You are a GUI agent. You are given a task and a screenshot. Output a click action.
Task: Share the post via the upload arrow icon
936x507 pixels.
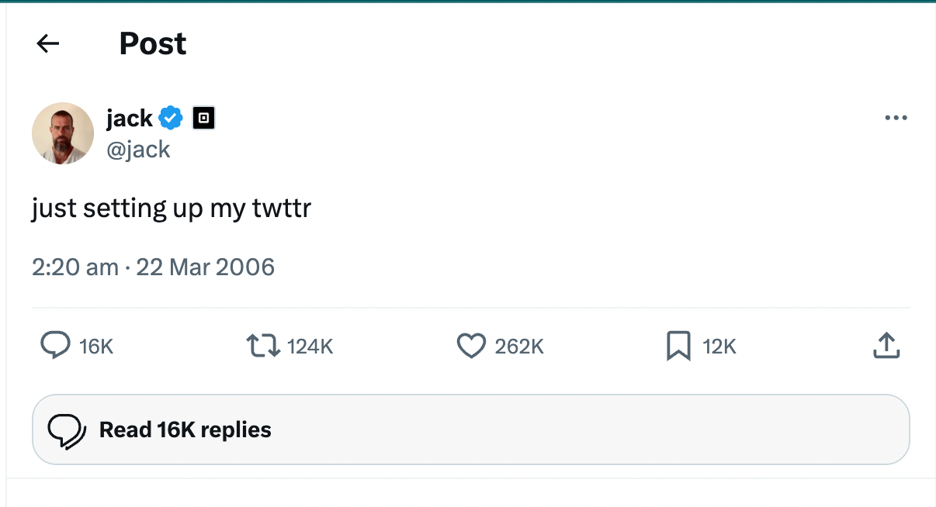coord(886,346)
